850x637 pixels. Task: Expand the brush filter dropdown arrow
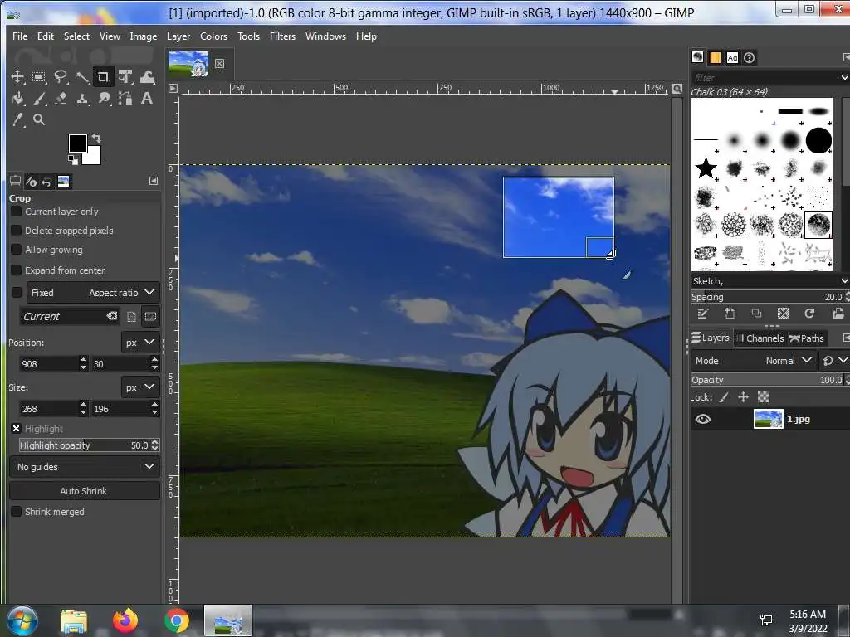[x=843, y=77]
